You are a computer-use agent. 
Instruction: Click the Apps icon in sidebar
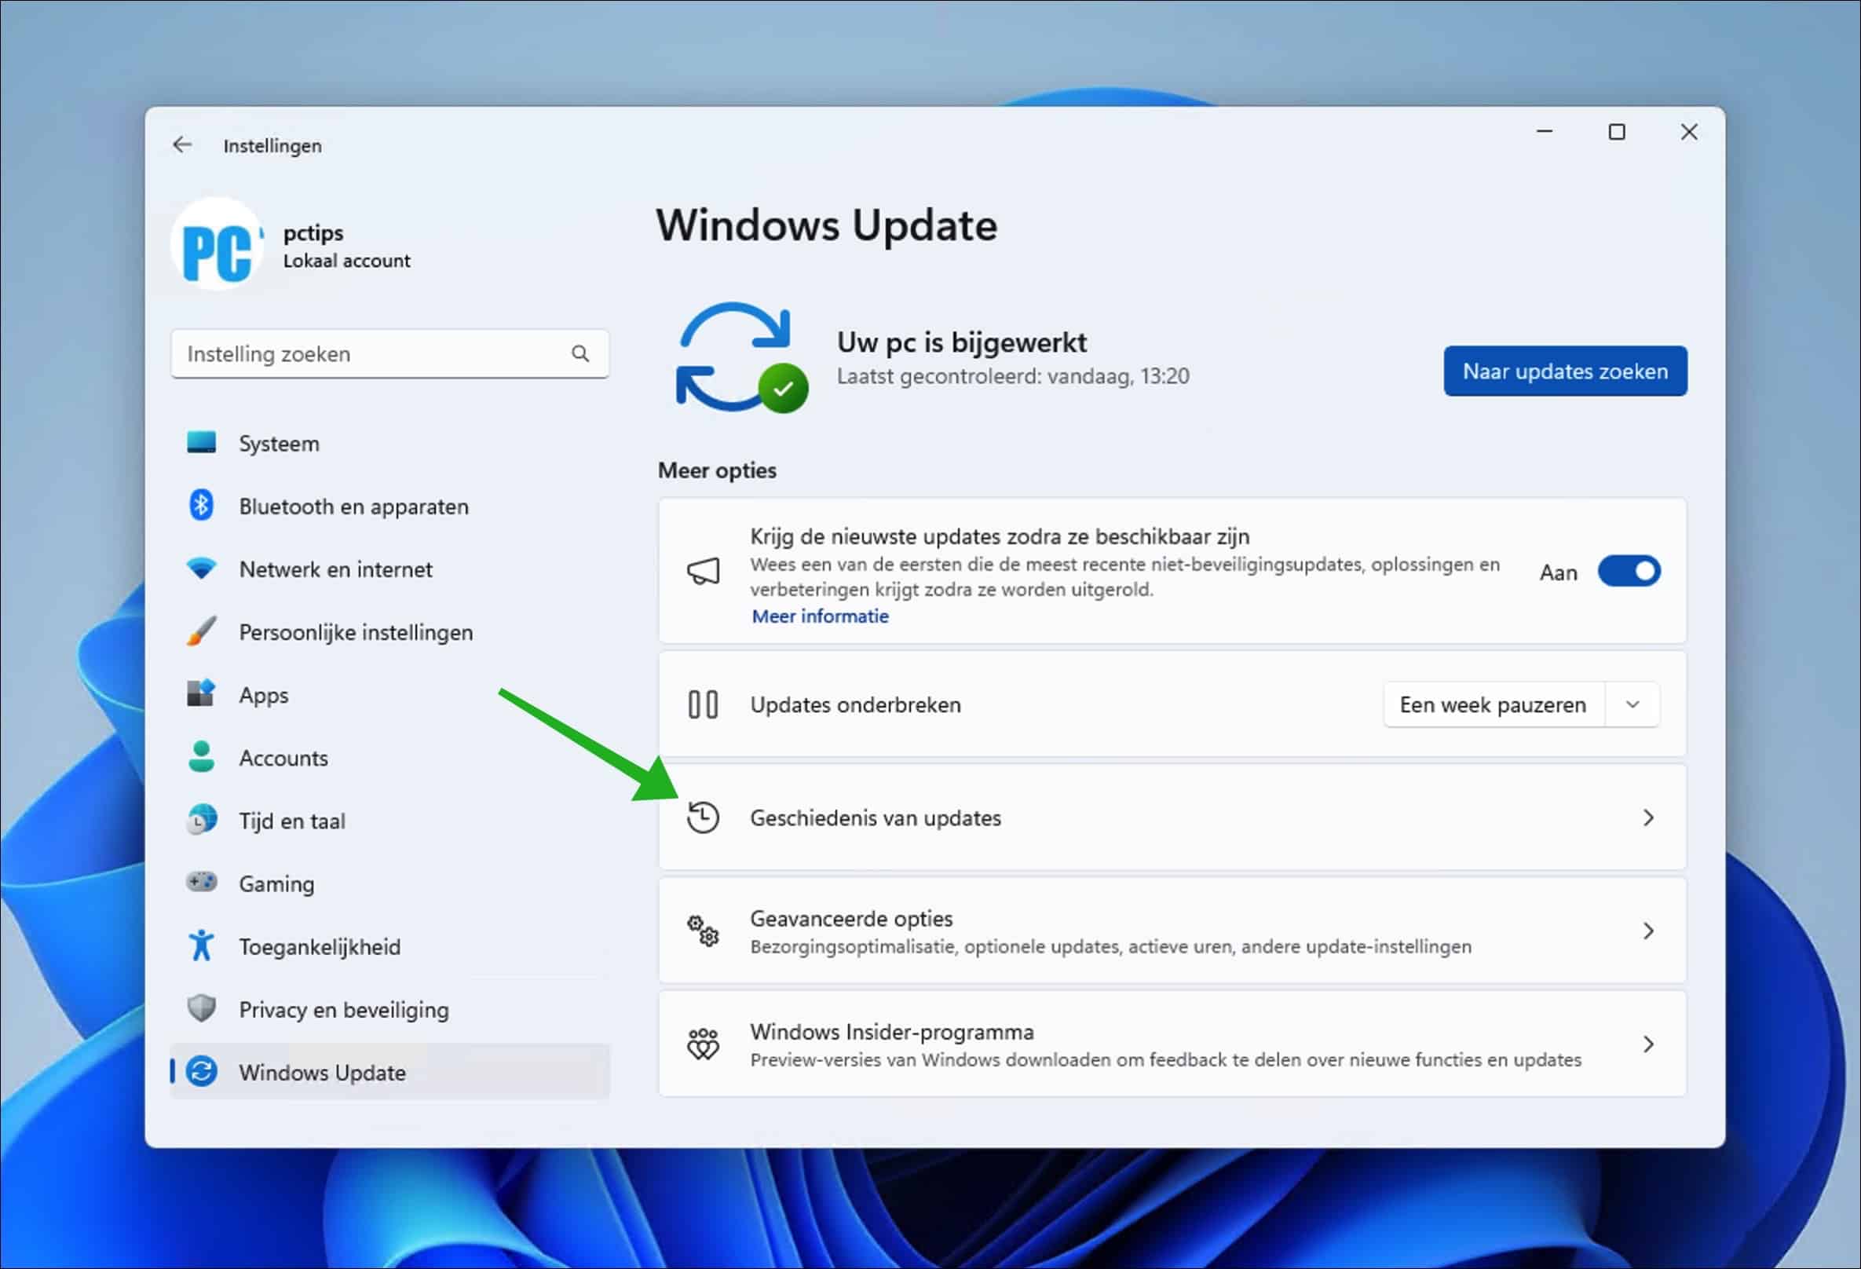click(x=201, y=693)
